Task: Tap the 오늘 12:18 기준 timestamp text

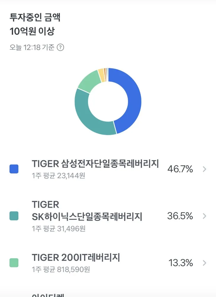Action: (x=32, y=47)
